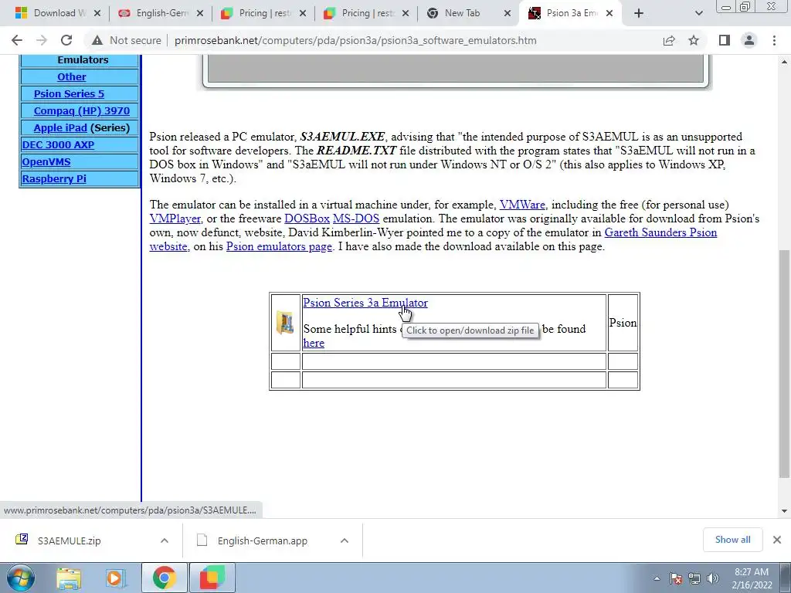The image size is (791, 593).
Task: Open a new browser tab
Action: [639, 13]
